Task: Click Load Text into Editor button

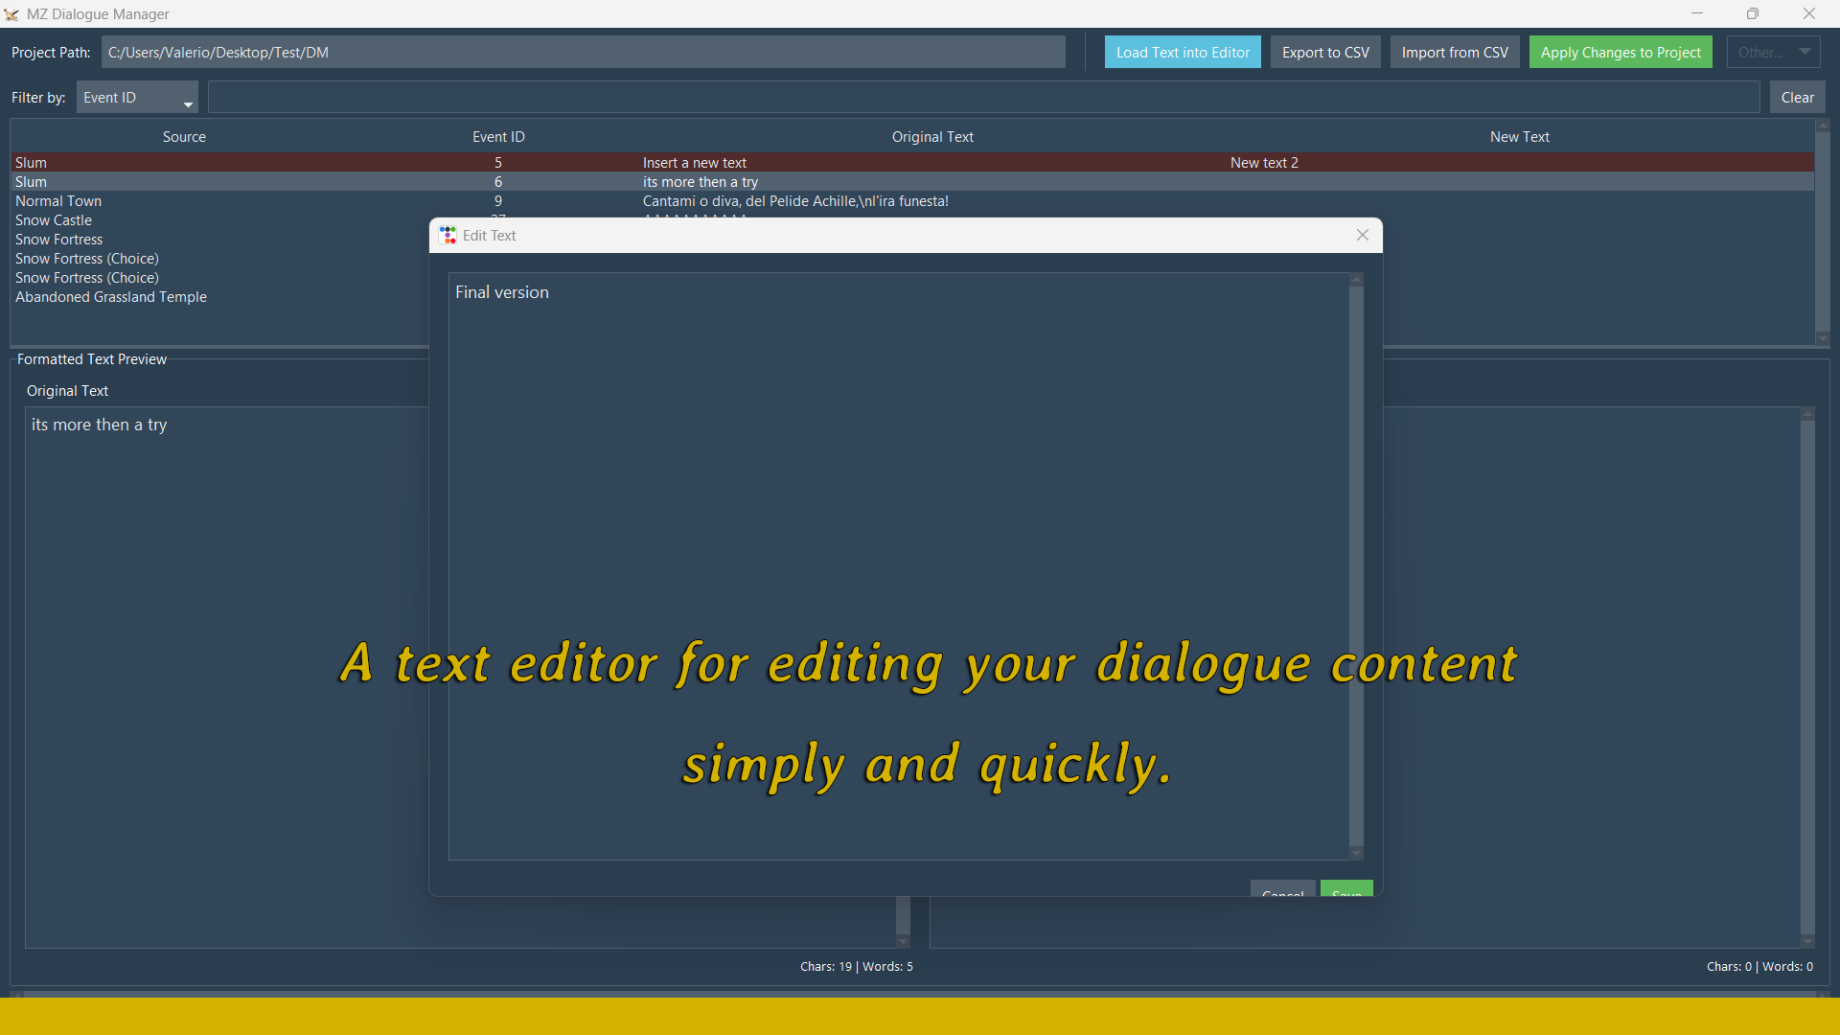Action: [x=1182, y=53]
